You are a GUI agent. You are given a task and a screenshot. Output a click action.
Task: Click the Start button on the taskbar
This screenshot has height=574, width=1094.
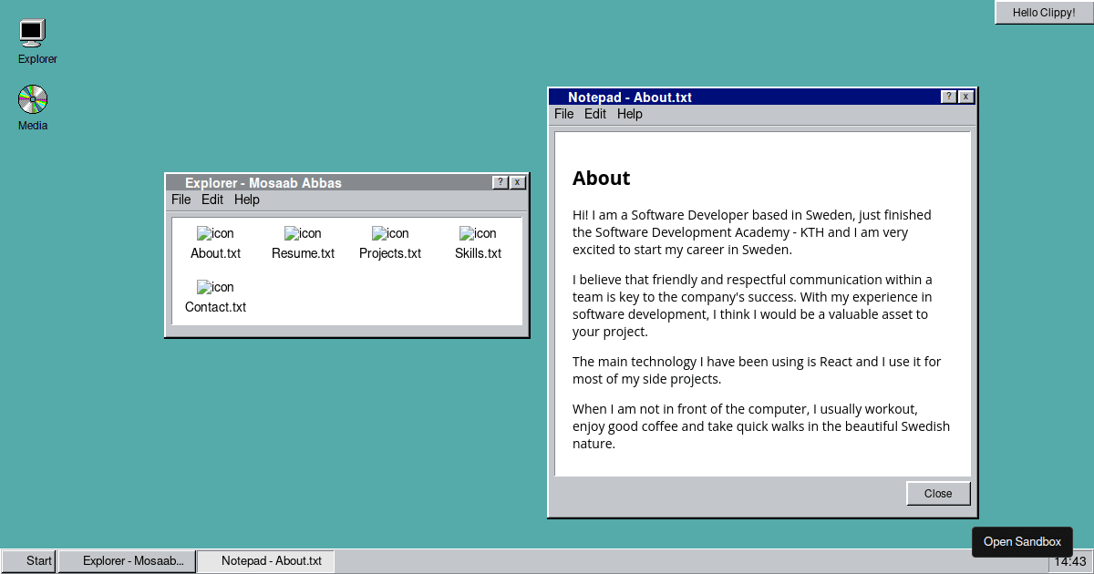coord(29,561)
